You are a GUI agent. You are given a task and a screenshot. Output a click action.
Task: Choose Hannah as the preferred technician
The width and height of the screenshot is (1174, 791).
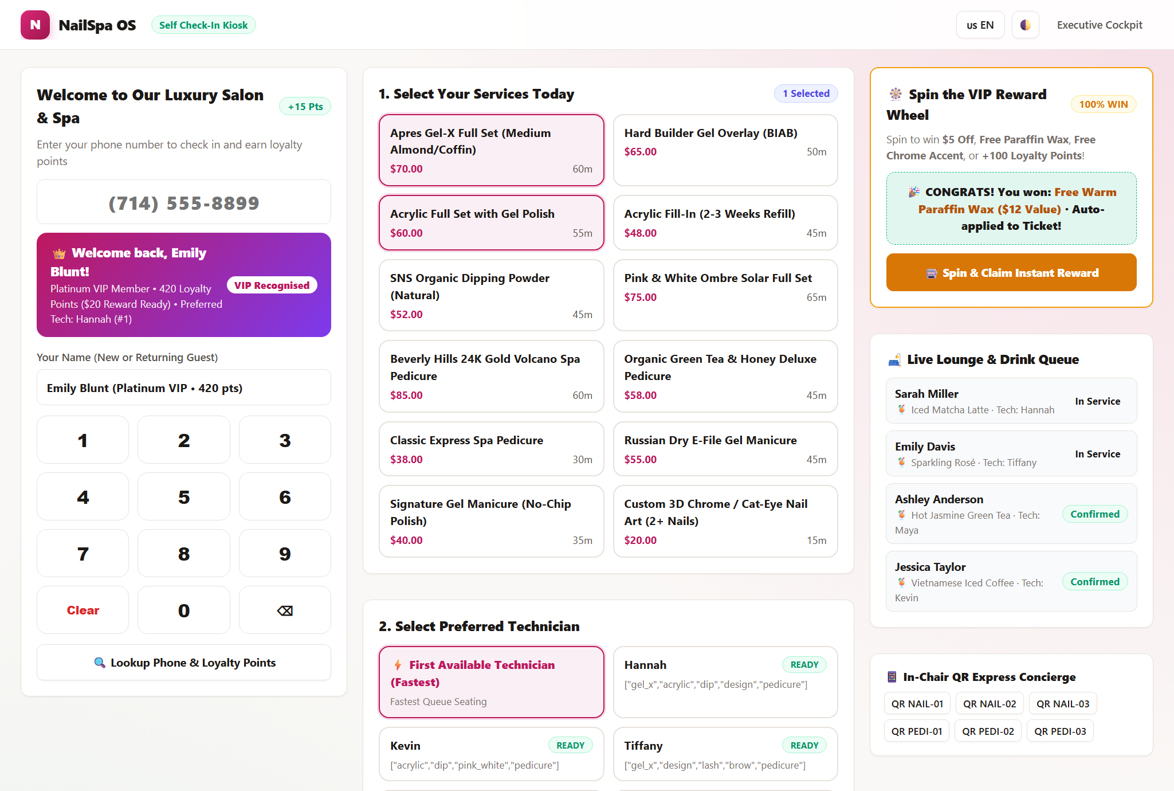725,682
